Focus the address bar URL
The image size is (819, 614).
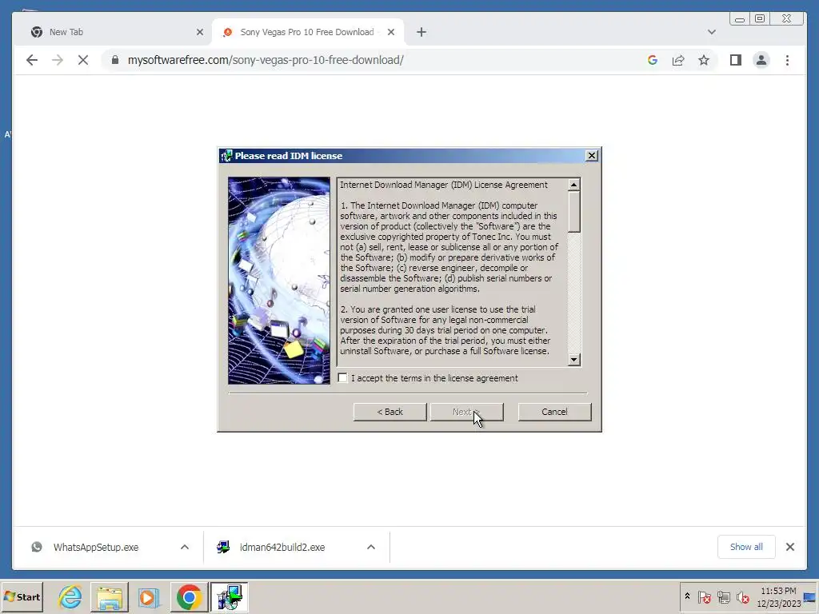(x=266, y=60)
